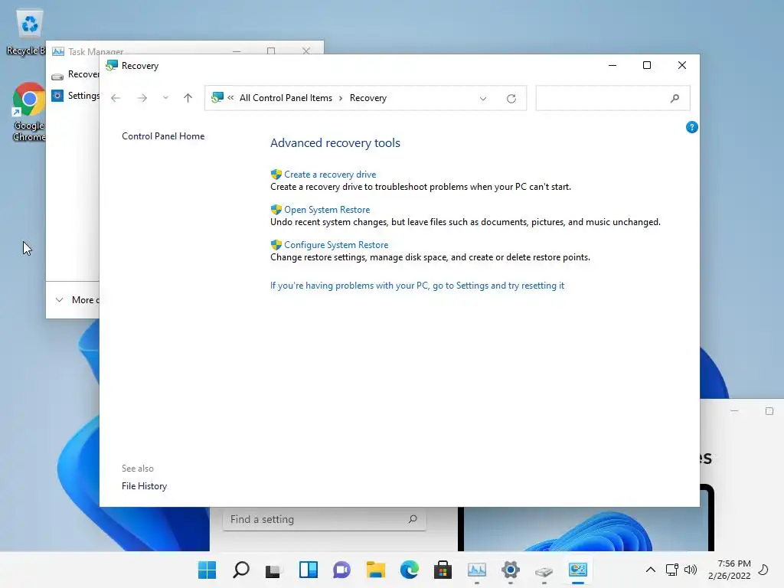
Task: Follow the go to Settings resetting link
Action: tap(417, 286)
